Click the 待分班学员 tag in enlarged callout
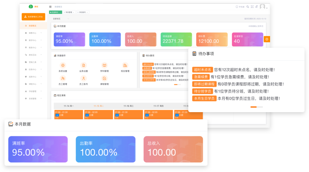This screenshot has height=172, width=309. point(203,91)
